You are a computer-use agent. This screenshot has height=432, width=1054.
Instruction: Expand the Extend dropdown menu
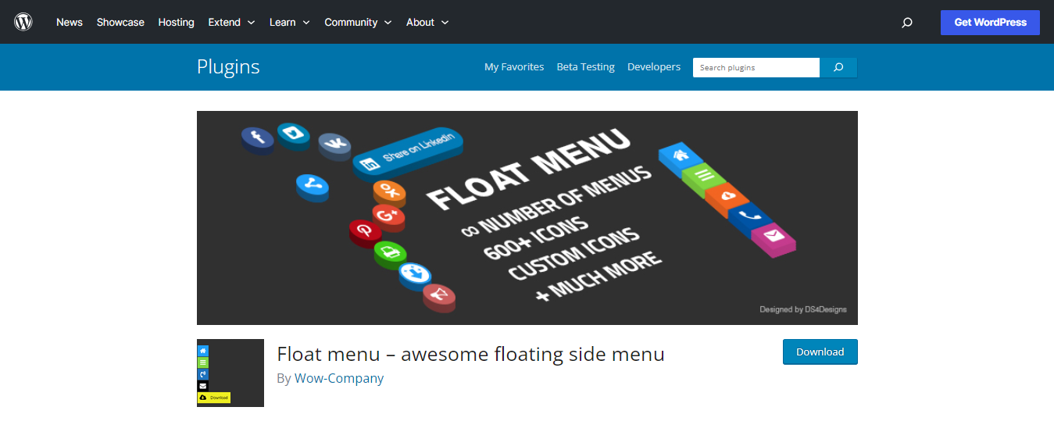coord(231,22)
